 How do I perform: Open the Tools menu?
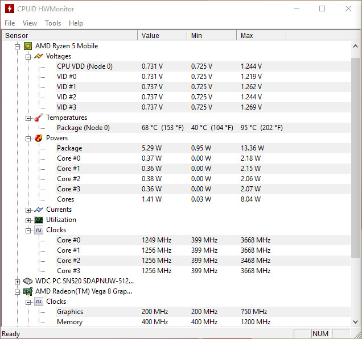[53, 23]
